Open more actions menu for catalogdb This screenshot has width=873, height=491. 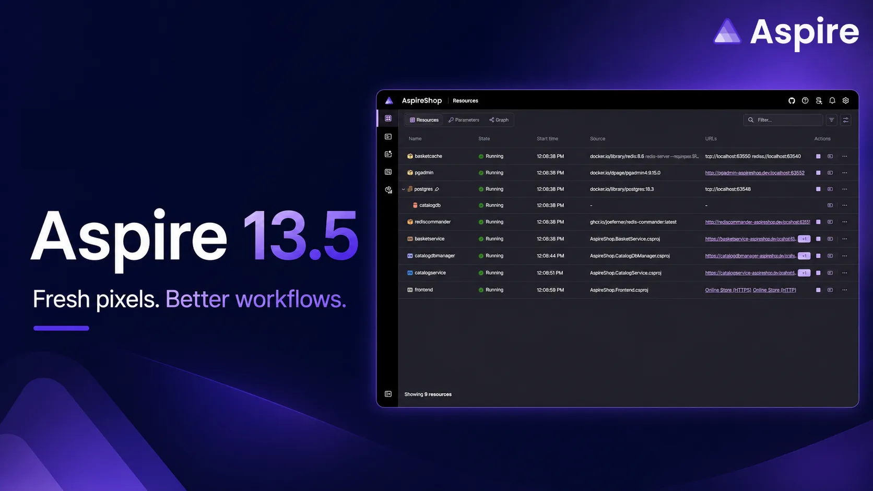pyautogui.click(x=845, y=206)
